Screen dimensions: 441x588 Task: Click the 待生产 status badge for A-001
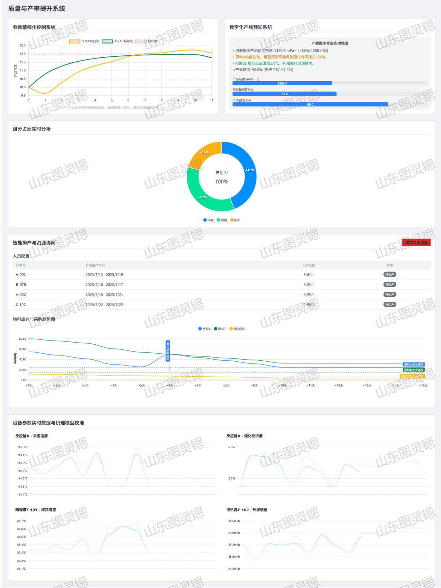389,275
